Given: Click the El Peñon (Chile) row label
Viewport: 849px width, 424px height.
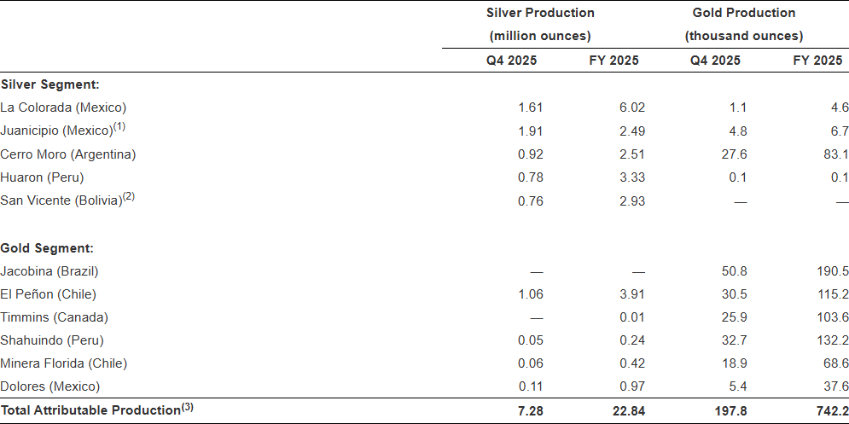Looking at the screenshot, I should coord(48,294).
